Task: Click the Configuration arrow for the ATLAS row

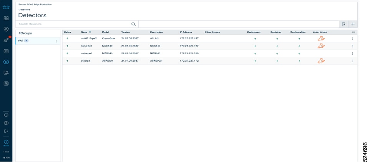Action: click(x=299, y=39)
